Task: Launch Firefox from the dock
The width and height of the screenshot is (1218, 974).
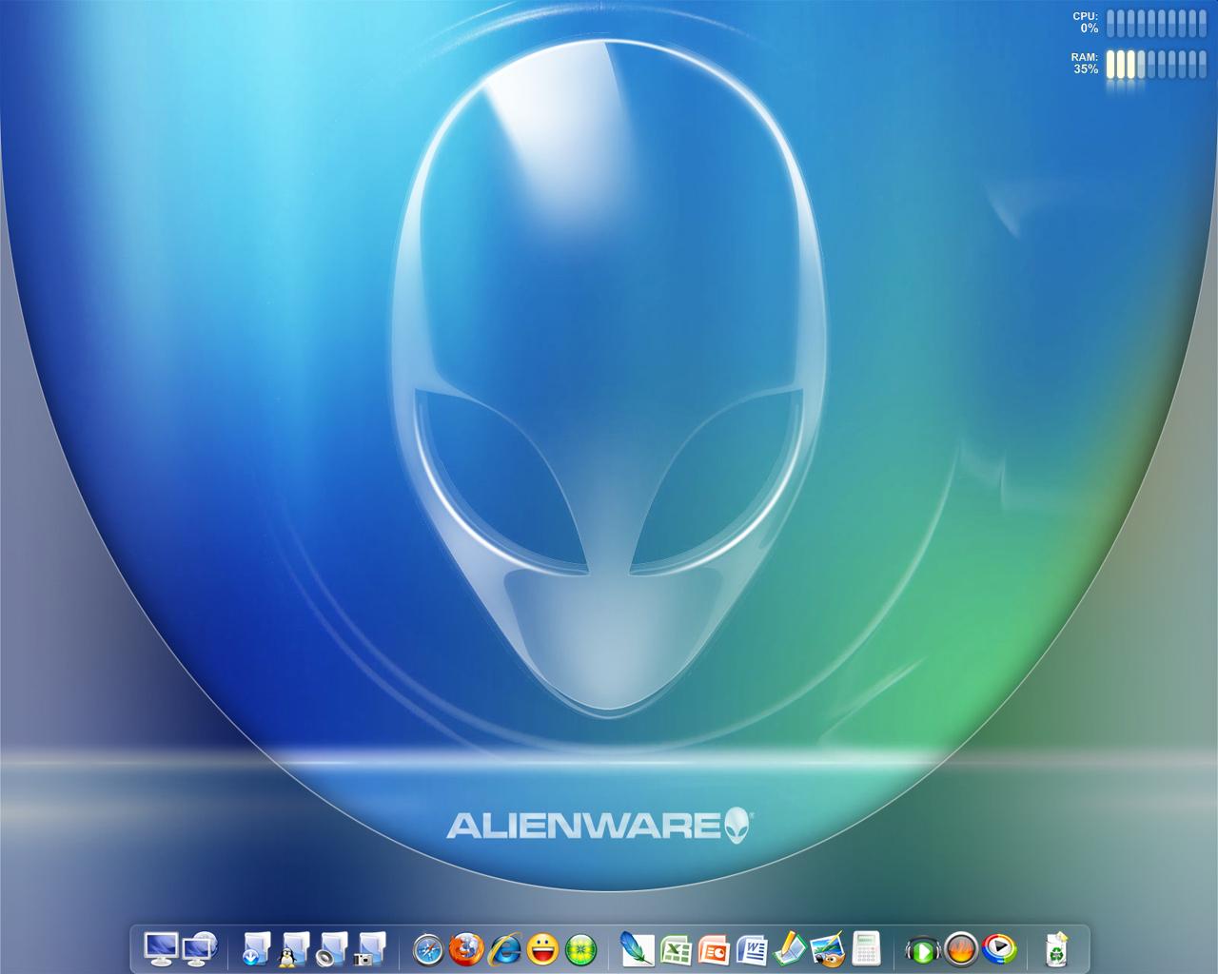Action: (x=465, y=948)
